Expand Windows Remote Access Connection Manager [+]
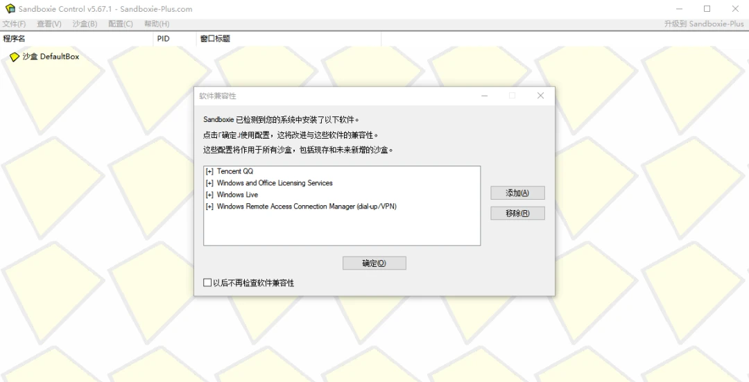 (x=209, y=207)
